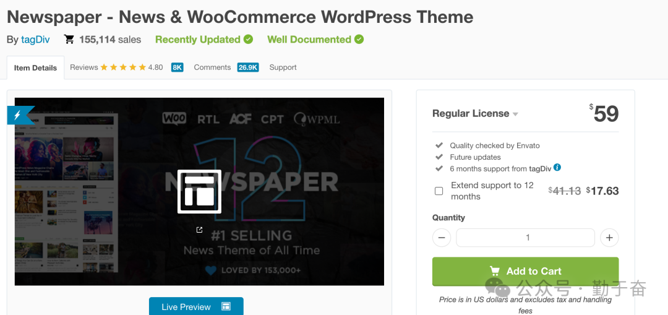Click the 26.9K comments count badge
Image resolution: width=668 pixels, height=315 pixels.
pyautogui.click(x=248, y=67)
